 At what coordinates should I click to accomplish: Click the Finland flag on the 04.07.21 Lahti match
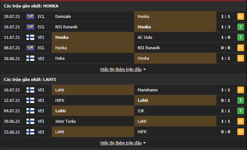(30, 111)
